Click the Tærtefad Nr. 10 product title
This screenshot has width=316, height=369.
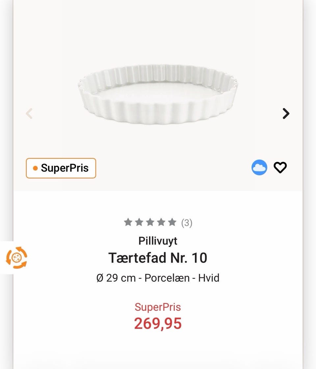158,258
